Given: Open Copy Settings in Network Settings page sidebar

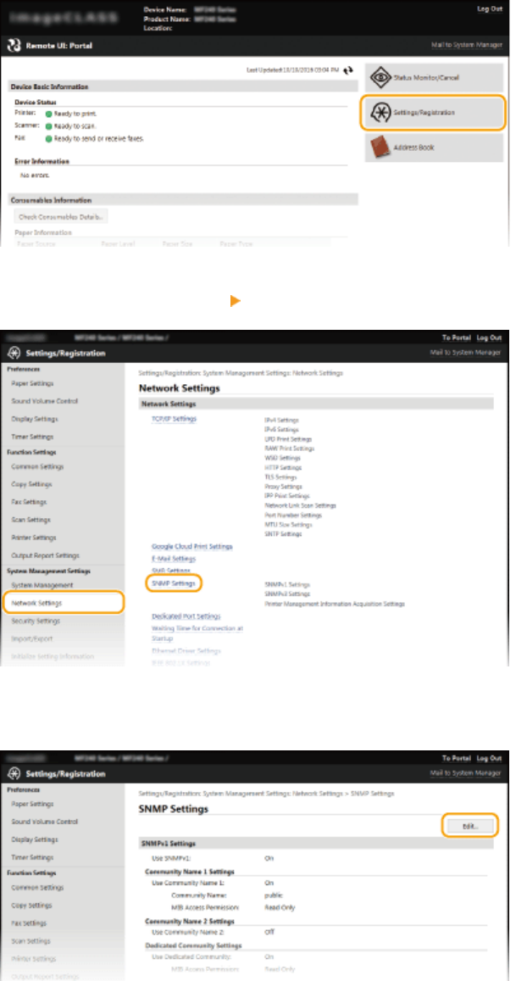Looking at the screenshot, I should point(31,484).
